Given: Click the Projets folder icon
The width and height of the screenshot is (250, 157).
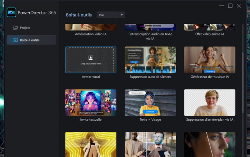Looking at the screenshot, I should click(x=15, y=28).
